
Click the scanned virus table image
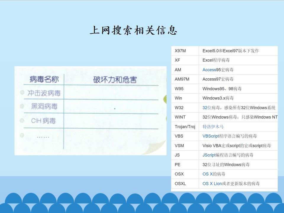91,111
